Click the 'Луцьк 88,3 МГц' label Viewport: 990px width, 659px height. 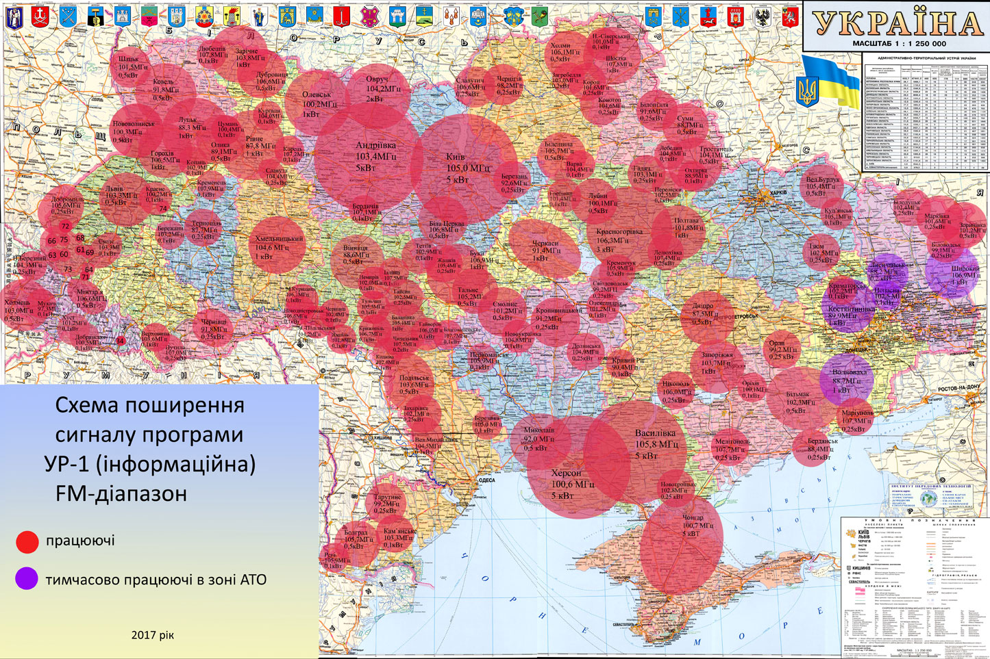(191, 127)
